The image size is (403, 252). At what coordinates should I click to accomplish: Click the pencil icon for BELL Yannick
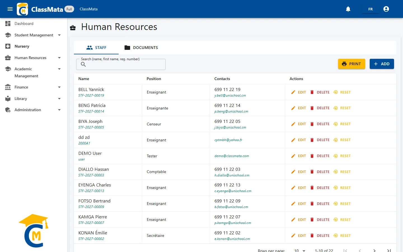tap(293, 92)
